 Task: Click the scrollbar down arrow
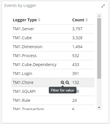[99, 108]
